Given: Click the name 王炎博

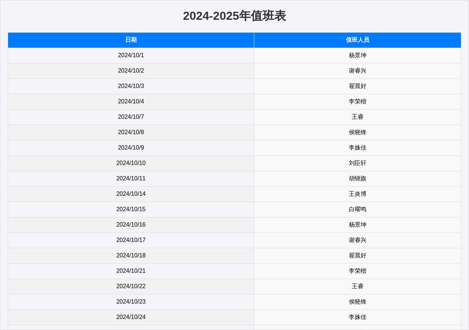Looking at the screenshot, I should click(358, 194).
